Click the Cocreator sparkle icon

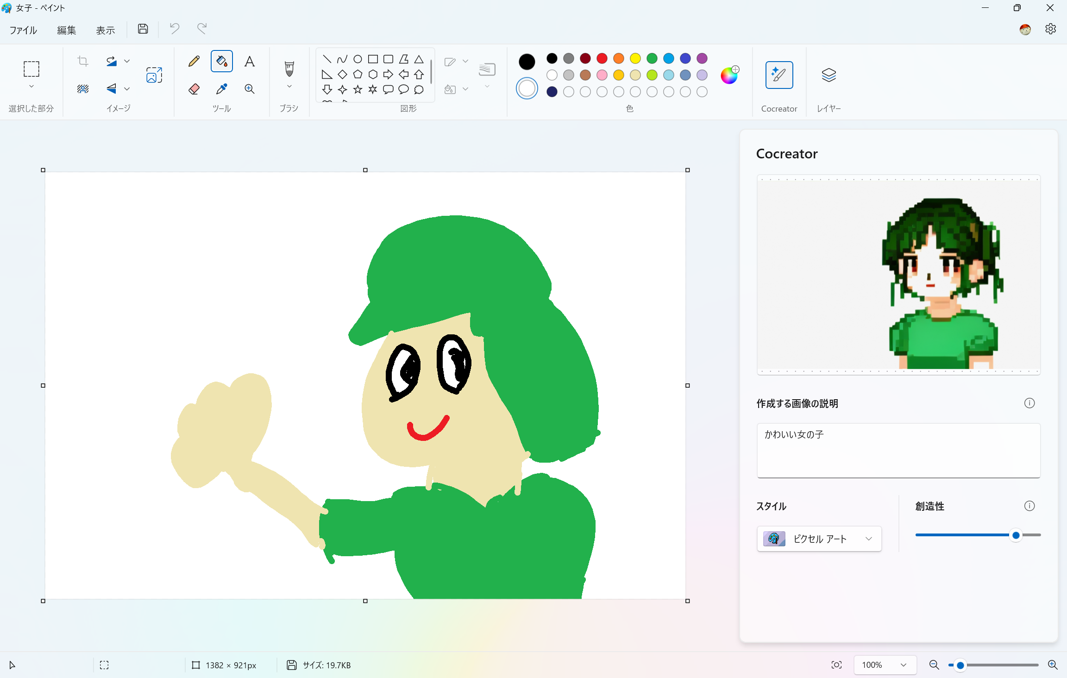[x=779, y=75]
